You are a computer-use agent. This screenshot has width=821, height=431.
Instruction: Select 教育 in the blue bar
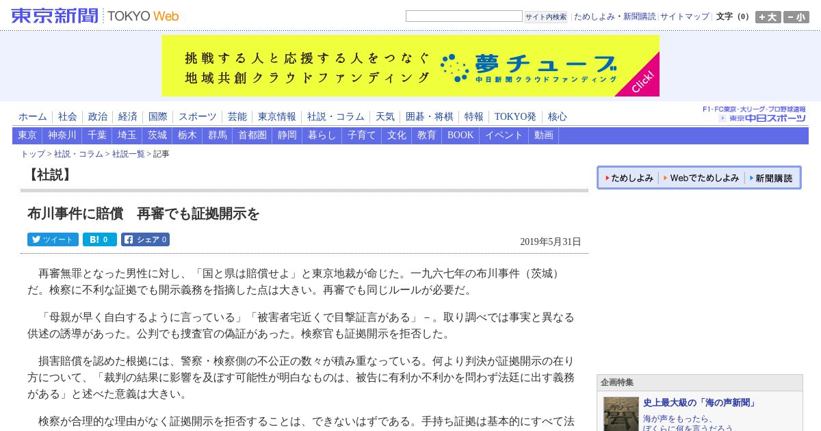(x=427, y=135)
